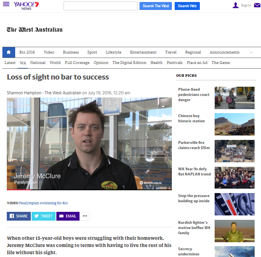Open the mail envelope icon
The width and height of the screenshot is (261, 257).
pyautogui.click(x=257, y=5)
